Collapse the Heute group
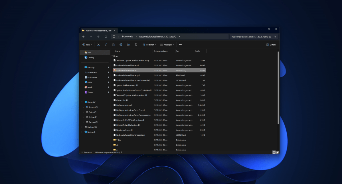This screenshot has width=342, height=184. 112,56
